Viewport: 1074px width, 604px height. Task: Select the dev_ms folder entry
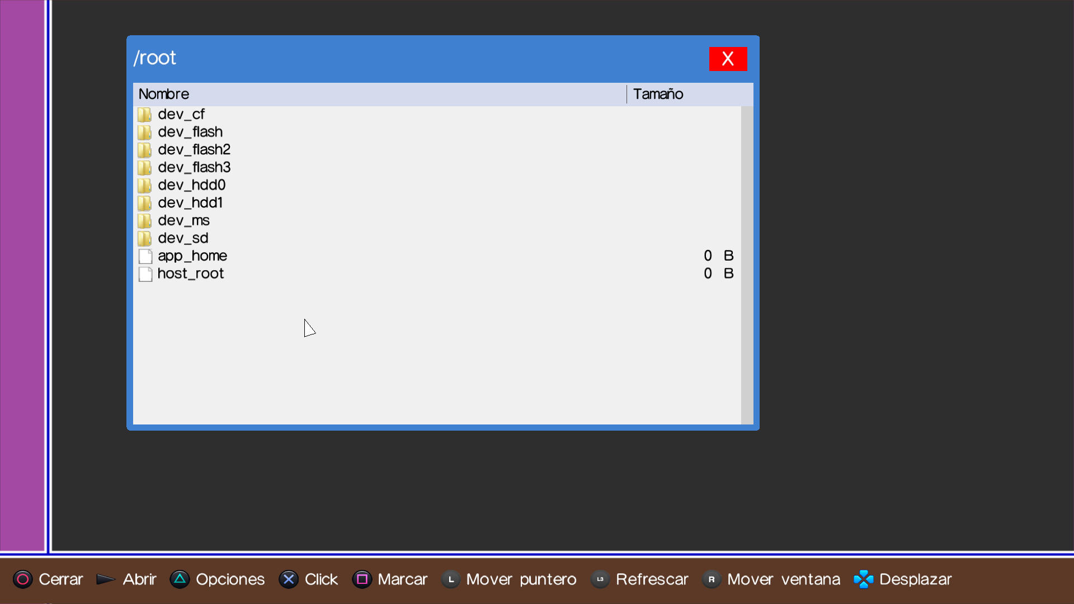click(x=183, y=221)
